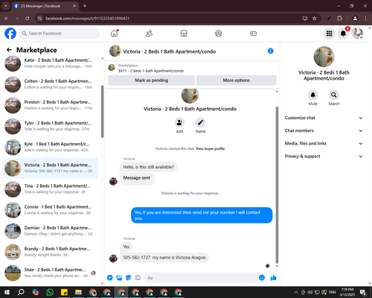Click Victoria's phone number message
The image size is (372, 298).
pyautogui.click(x=164, y=258)
